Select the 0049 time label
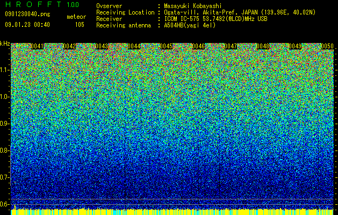This screenshot has height=215, width=338. [295, 46]
